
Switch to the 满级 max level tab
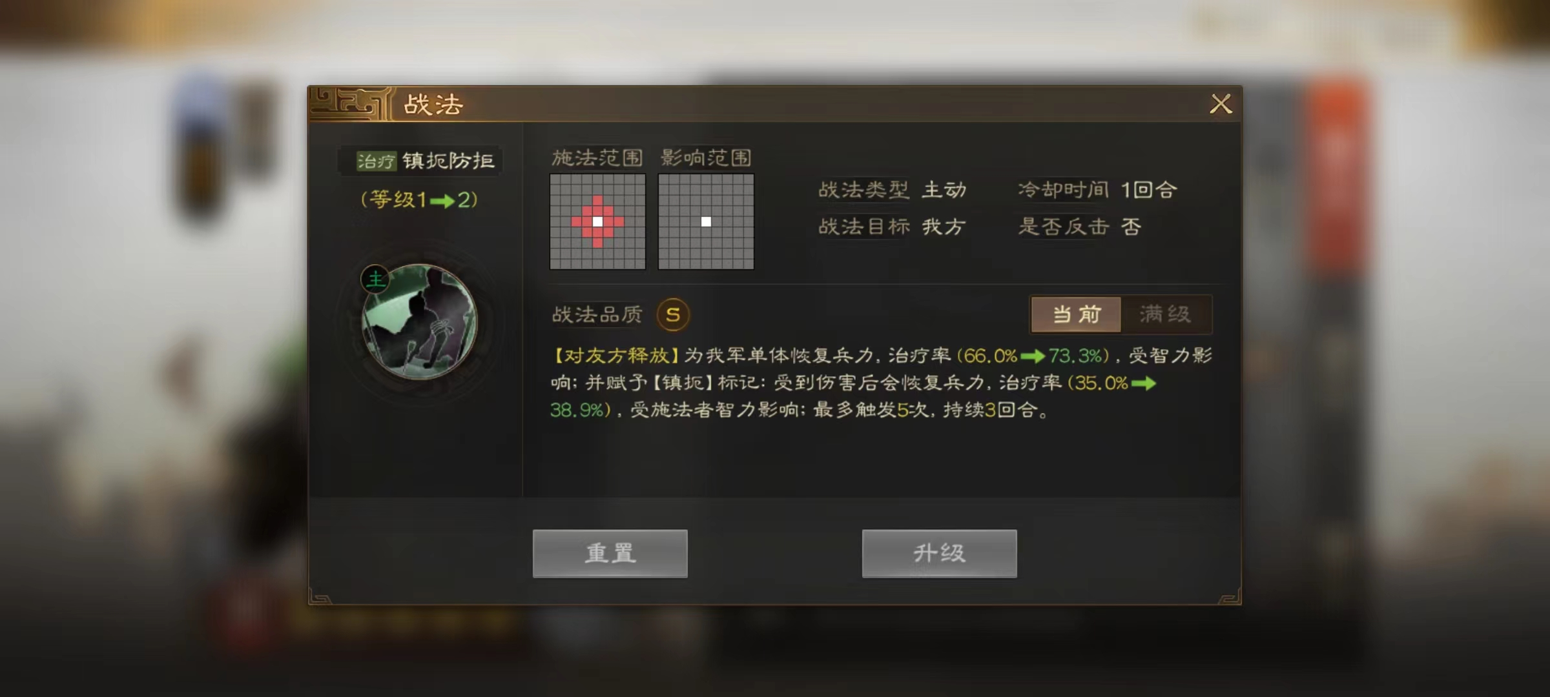1166,314
